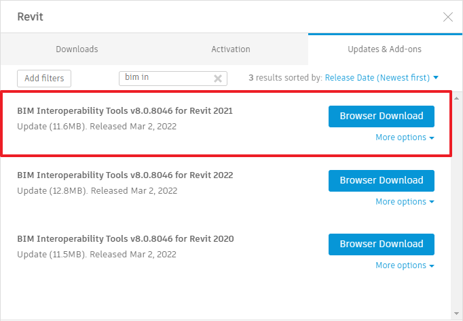The image size is (463, 321).
Task: Browser Download the Revit 2022 tools
Action: pyautogui.click(x=382, y=180)
